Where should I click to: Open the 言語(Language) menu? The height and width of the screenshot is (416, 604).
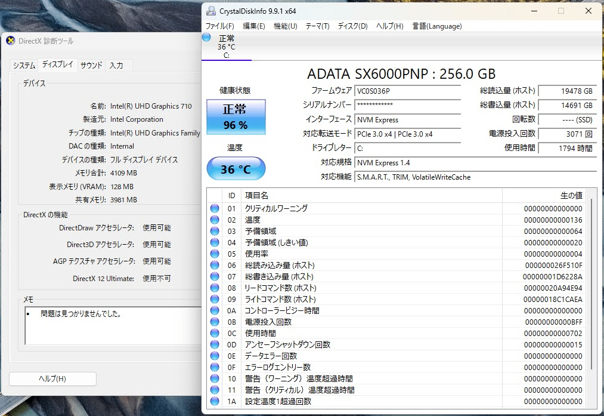[437, 26]
